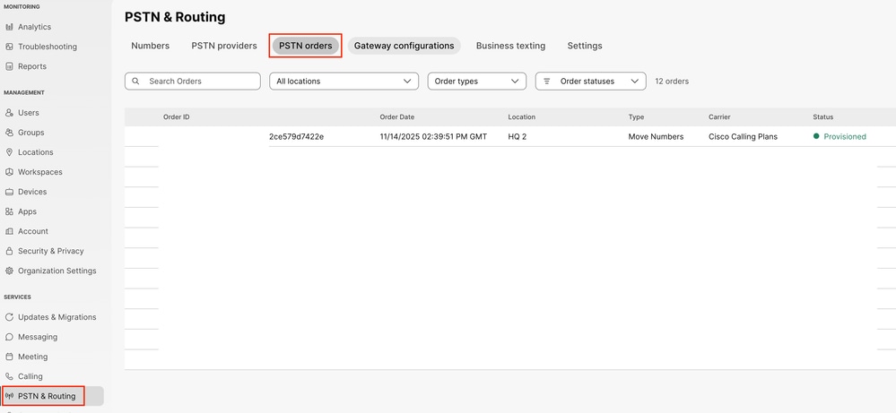The height and width of the screenshot is (413, 896).
Task: Open the Settings tab
Action: [585, 46]
